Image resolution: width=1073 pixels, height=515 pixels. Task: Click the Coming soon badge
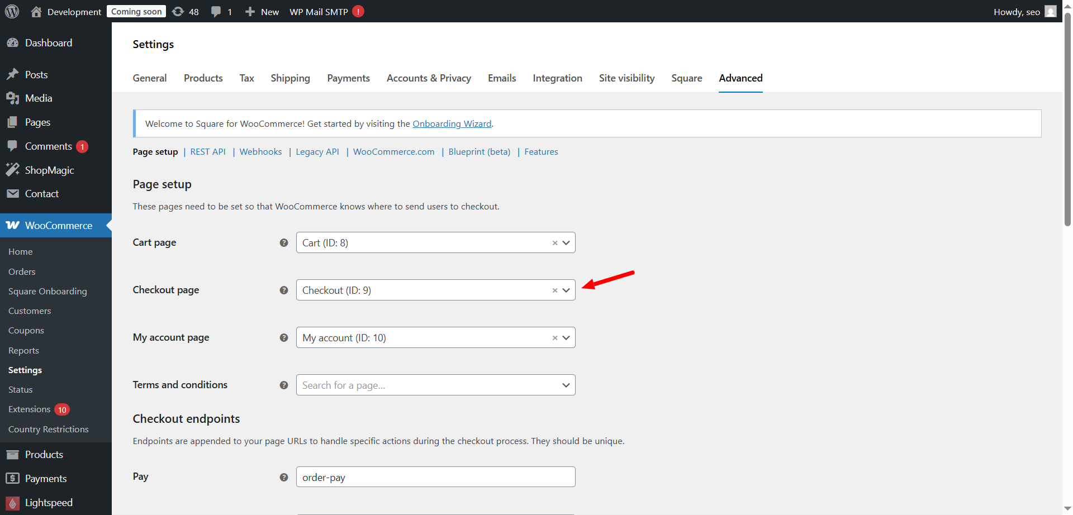pos(136,11)
